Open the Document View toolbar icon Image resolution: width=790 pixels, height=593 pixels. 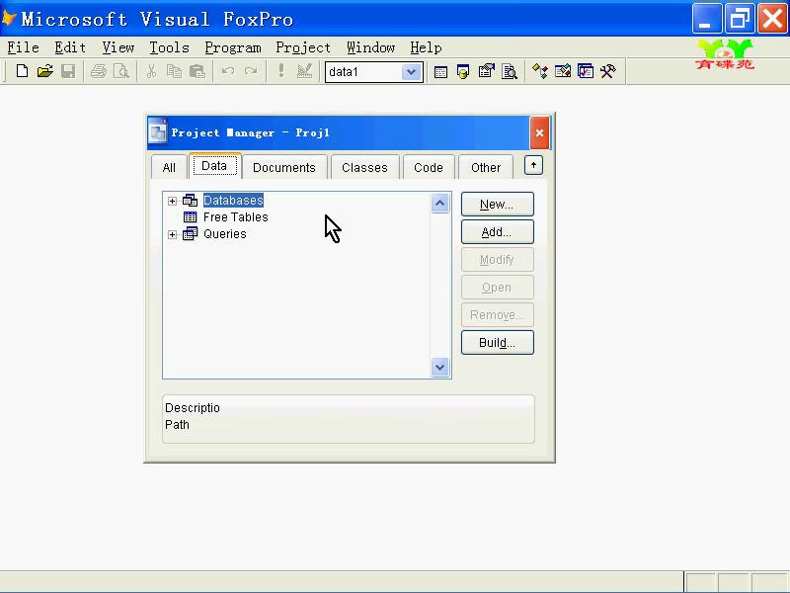tap(510, 72)
